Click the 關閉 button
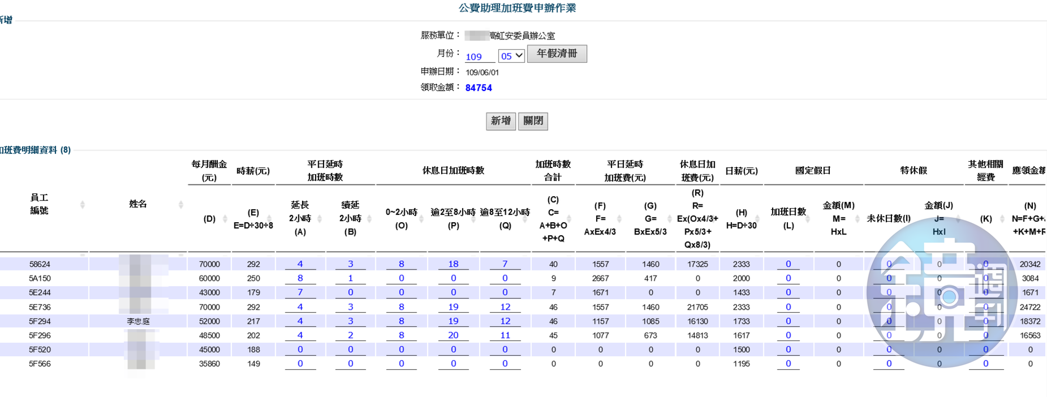Viewport: 1047px width, 397px height. (x=533, y=121)
